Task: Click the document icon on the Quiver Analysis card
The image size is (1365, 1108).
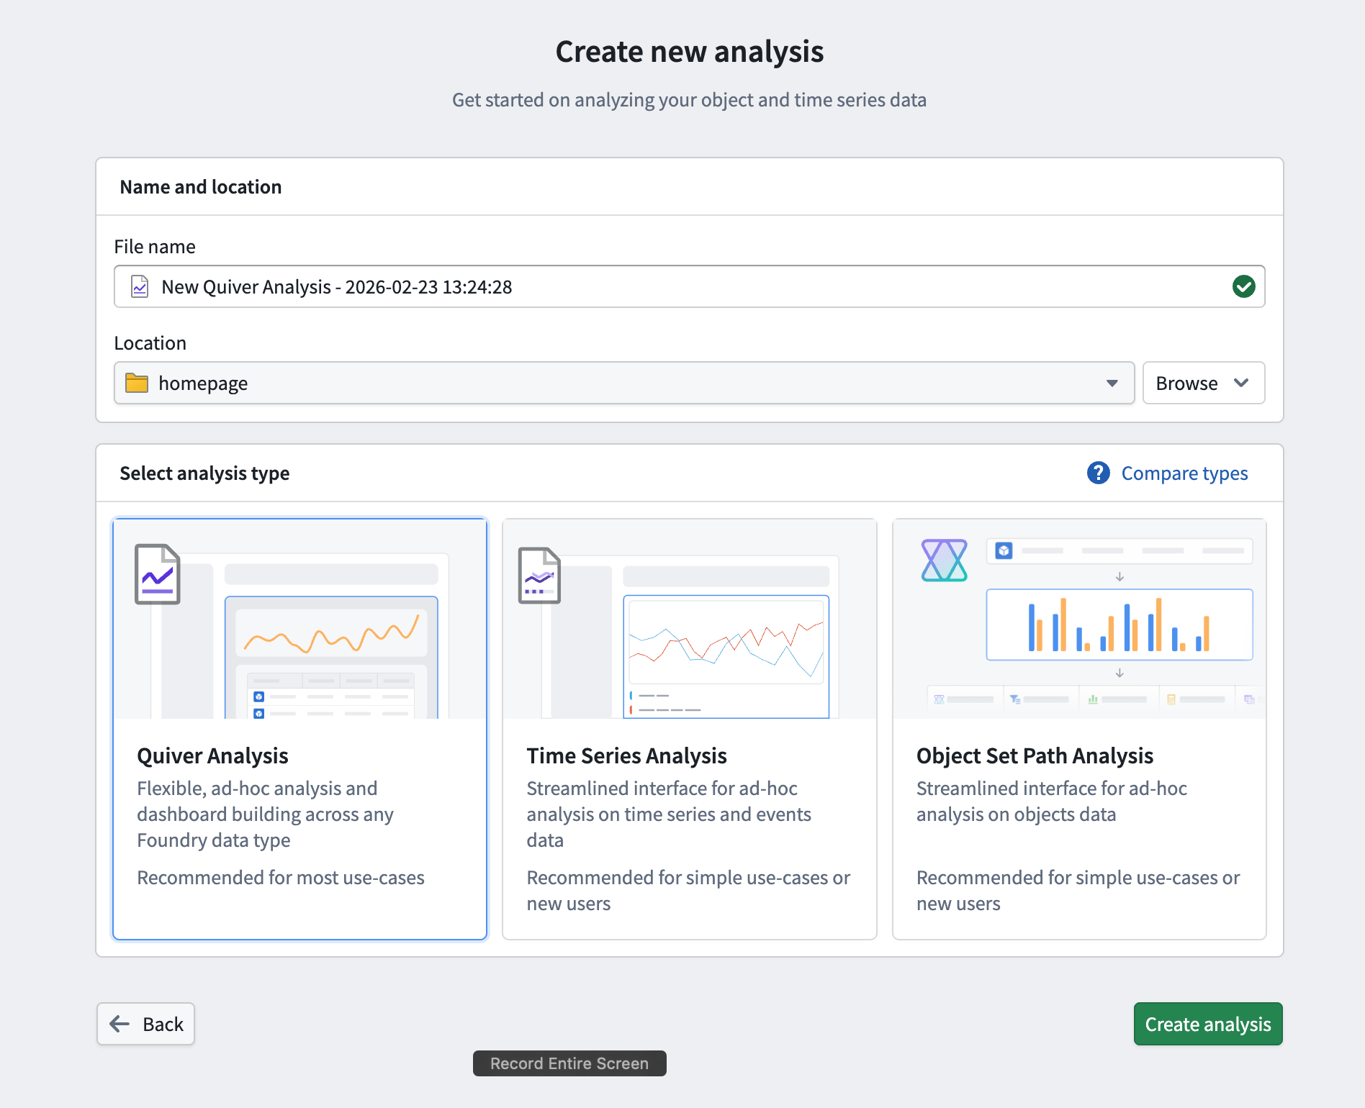Action: pos(157,573)
